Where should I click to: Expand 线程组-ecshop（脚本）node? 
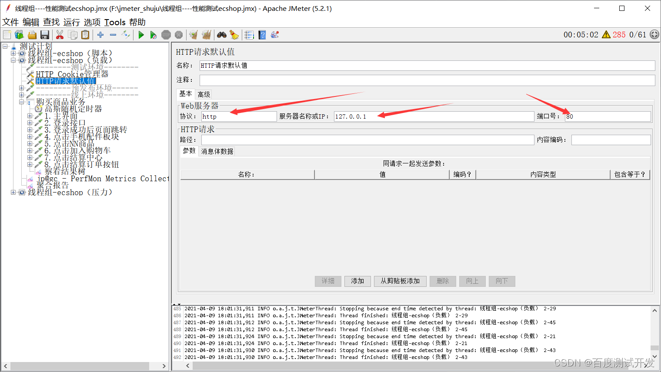pos(13,53)
